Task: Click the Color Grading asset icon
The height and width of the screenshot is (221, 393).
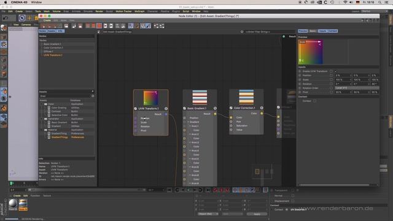Action: (x=49, y=108)
